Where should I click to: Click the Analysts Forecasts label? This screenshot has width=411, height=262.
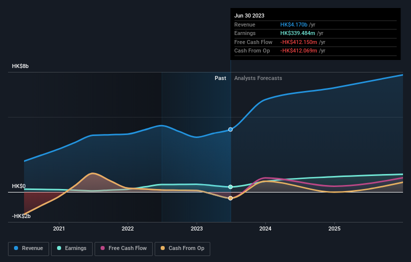point(258,78)
